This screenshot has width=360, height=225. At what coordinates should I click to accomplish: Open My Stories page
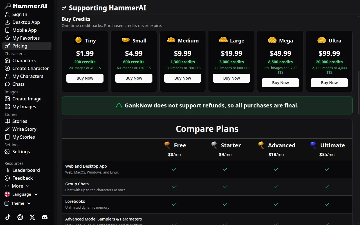coord(27,137)
